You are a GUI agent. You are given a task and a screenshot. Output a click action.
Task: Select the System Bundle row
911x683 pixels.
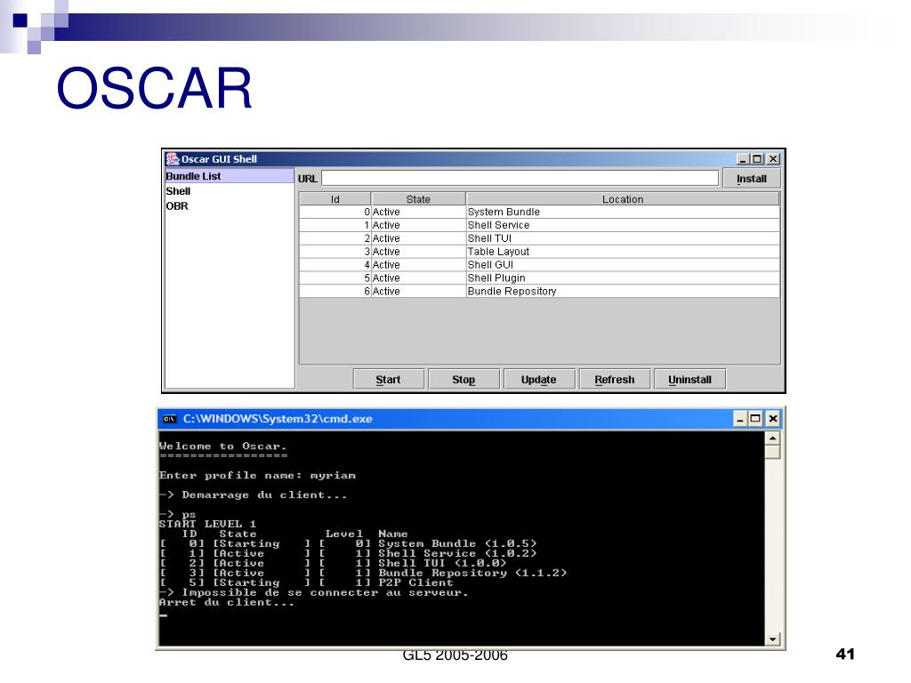click(x=539, y=212)
